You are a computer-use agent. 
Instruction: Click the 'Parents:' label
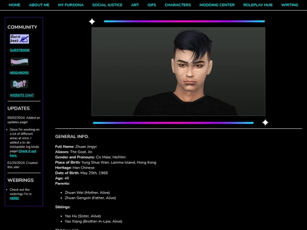click(63, 183)
